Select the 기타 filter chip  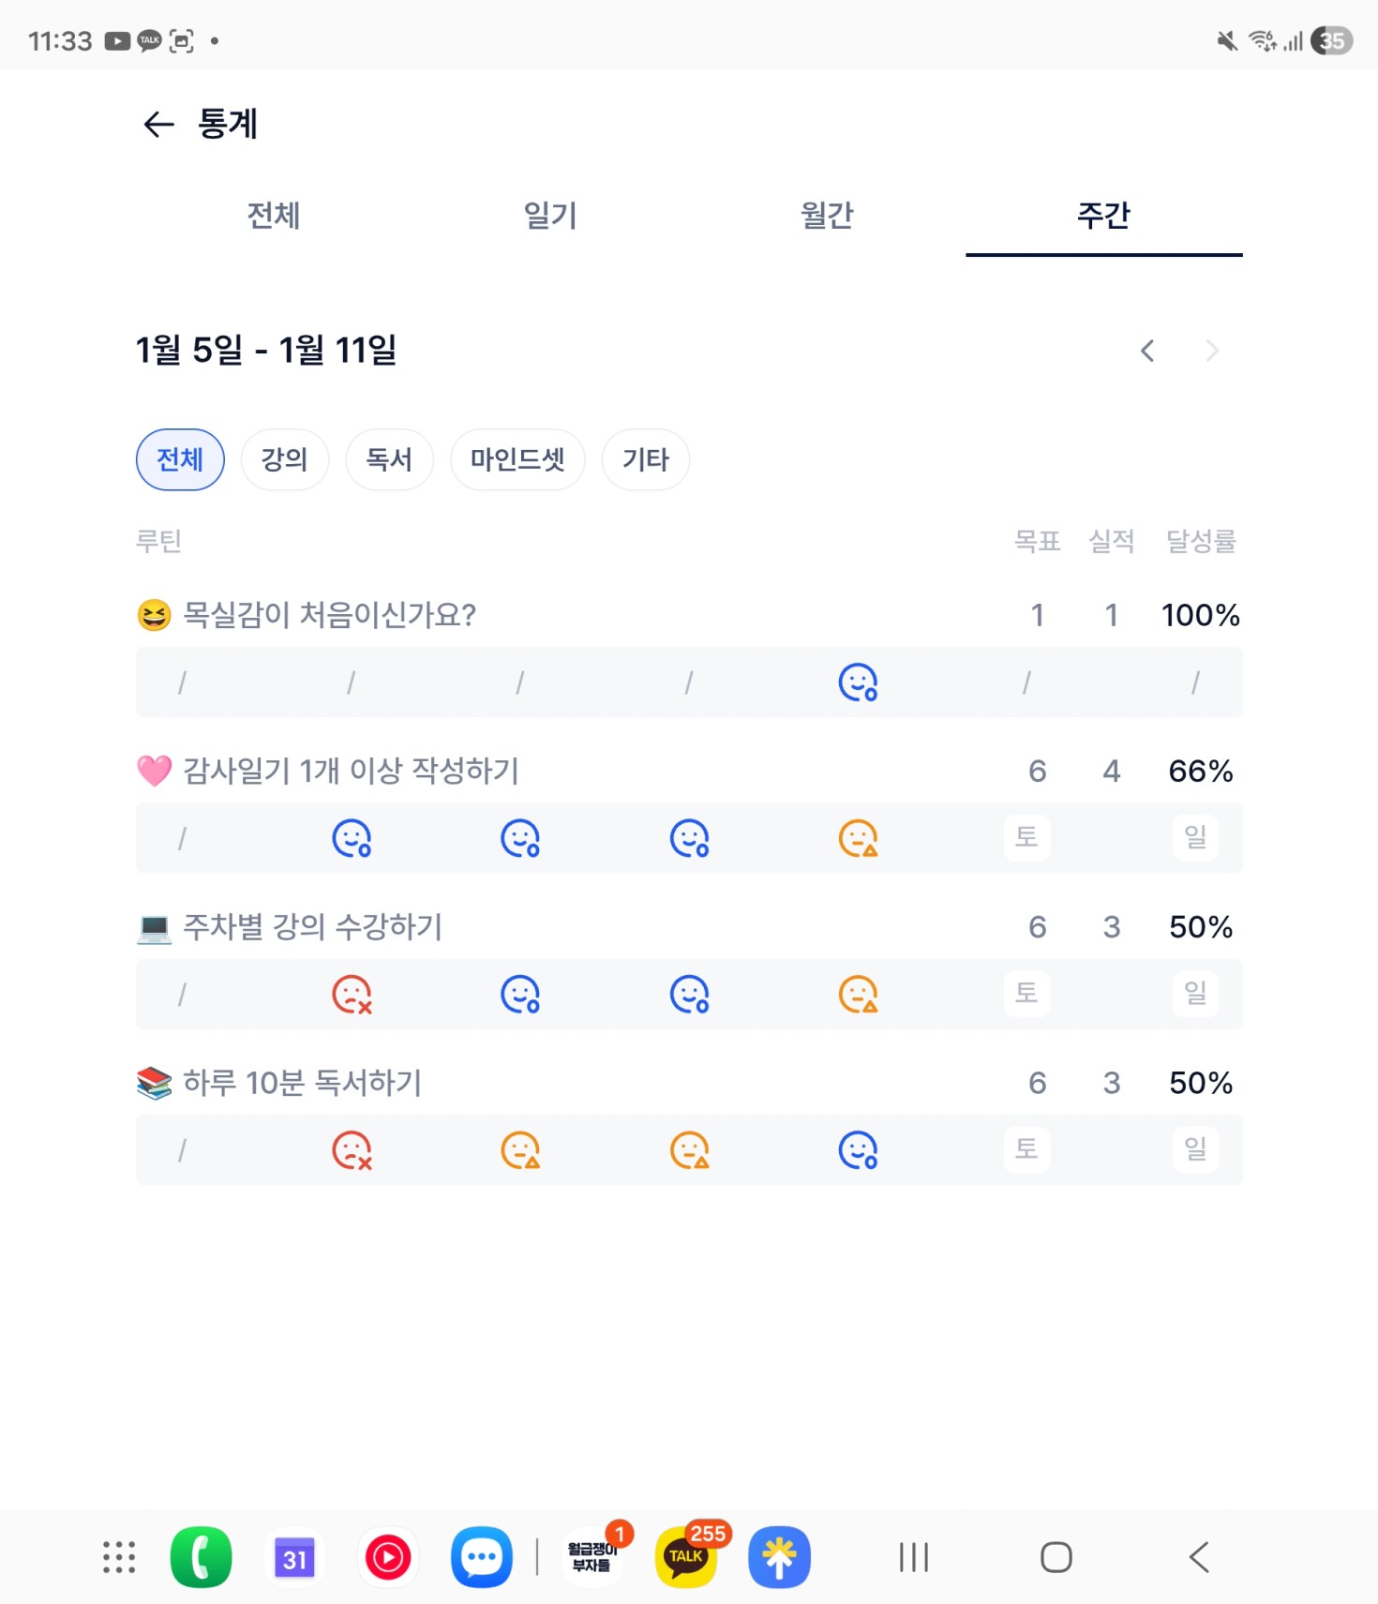(x=645, y=459)
